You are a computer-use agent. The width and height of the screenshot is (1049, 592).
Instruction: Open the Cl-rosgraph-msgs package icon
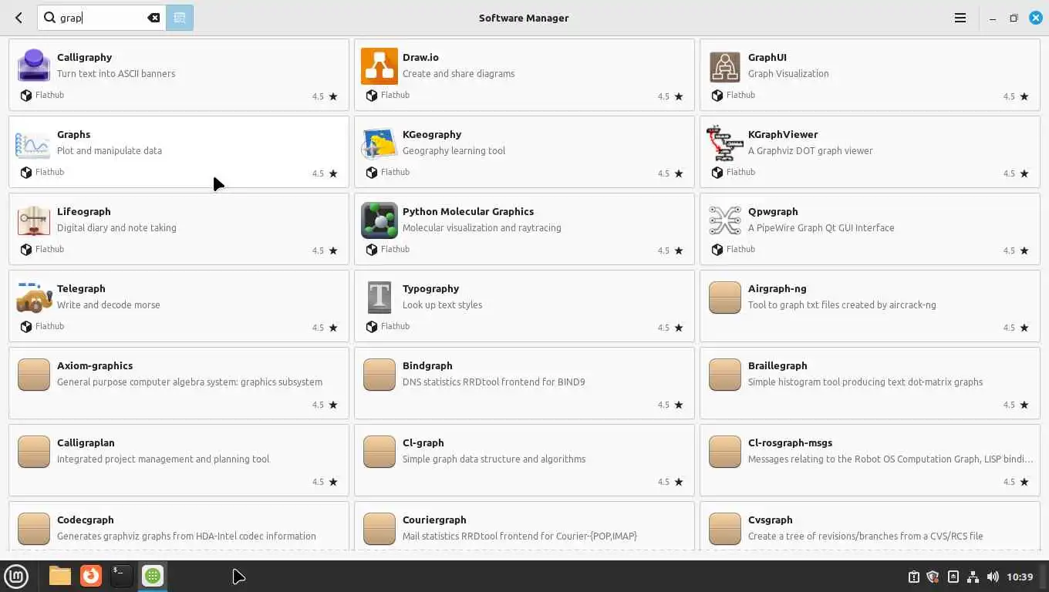coord(724,452)
